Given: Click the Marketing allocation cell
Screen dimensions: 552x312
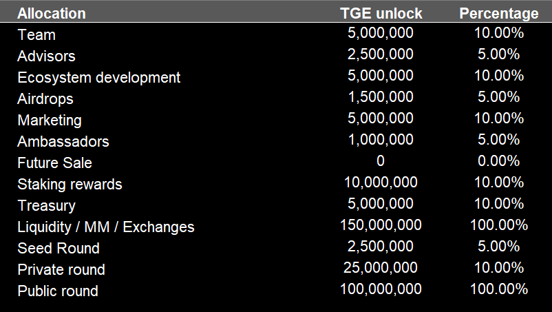Looking at the screenshot, I should pos(50,120).
